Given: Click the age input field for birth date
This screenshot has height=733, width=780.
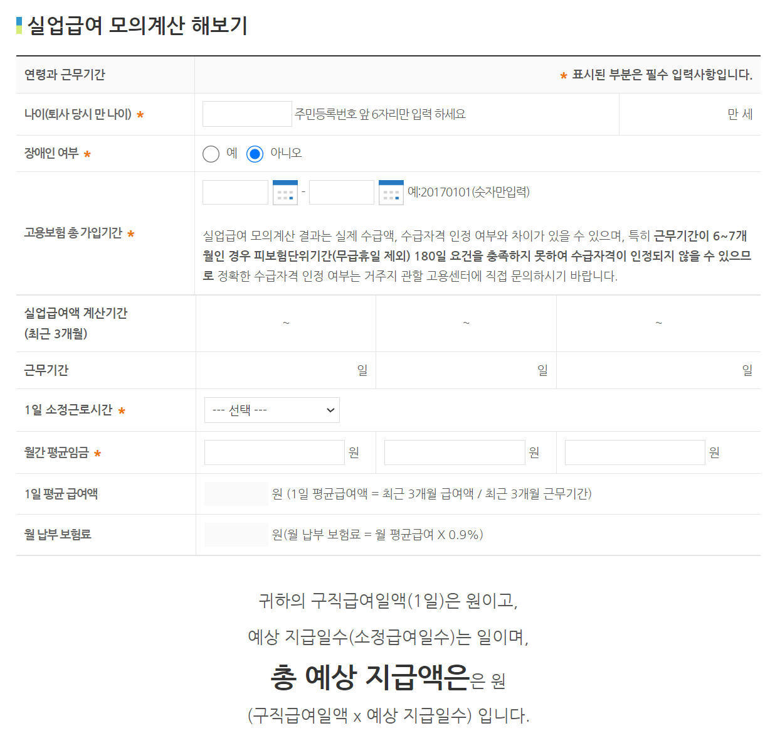Looking at the screenshot, I should 247,114.
